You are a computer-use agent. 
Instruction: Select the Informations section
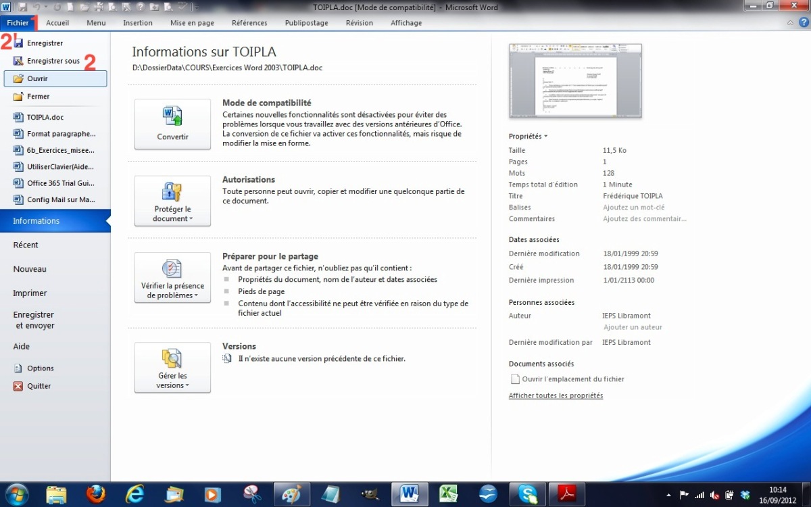[55, 221]
